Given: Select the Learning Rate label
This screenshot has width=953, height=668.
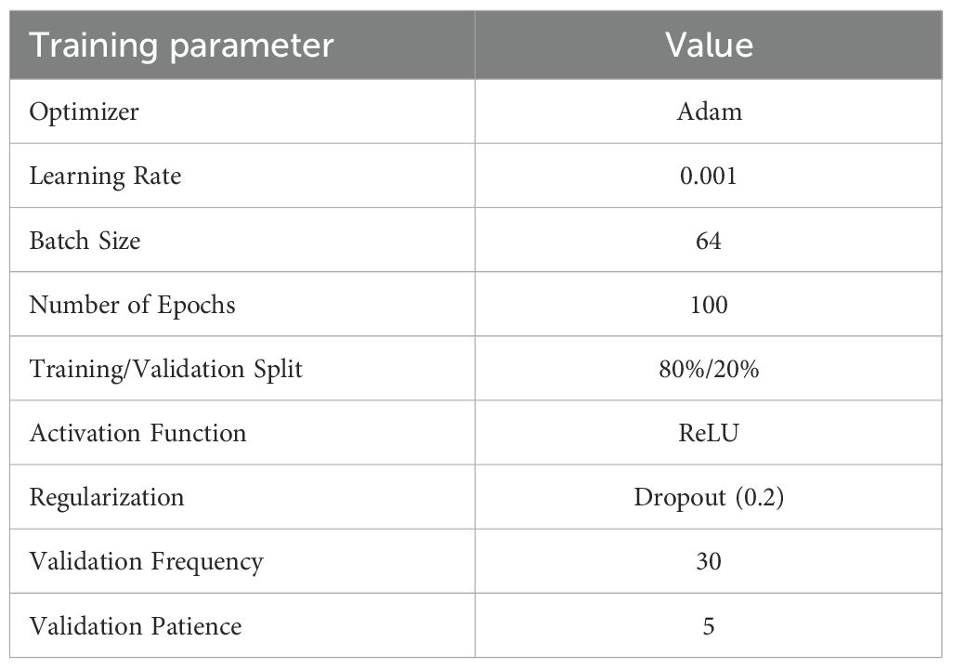Looking at the screenshot, I should (x=105, y=177).
